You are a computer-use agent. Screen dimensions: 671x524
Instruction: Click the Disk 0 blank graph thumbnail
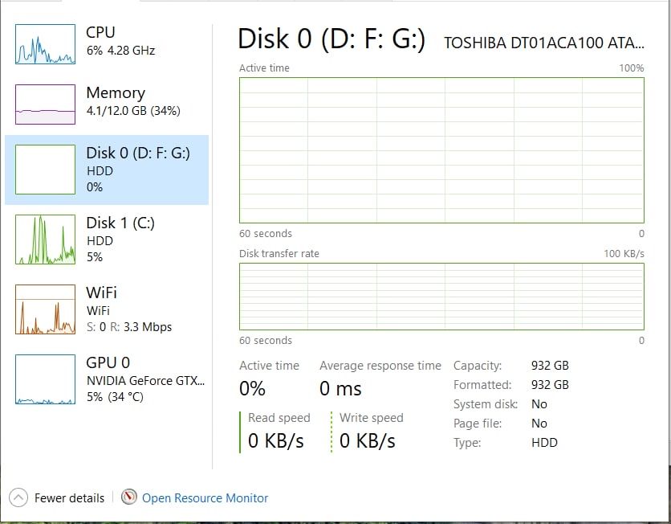45,170
